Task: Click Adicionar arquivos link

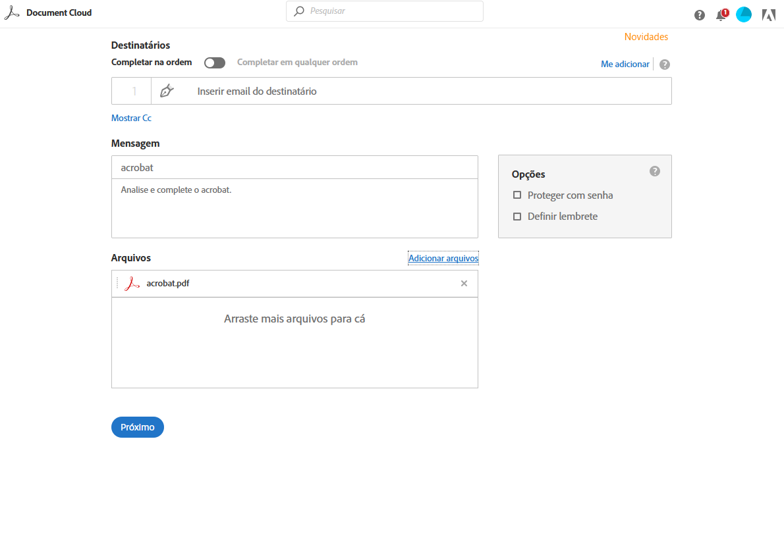Action: [x=443, y=258]
